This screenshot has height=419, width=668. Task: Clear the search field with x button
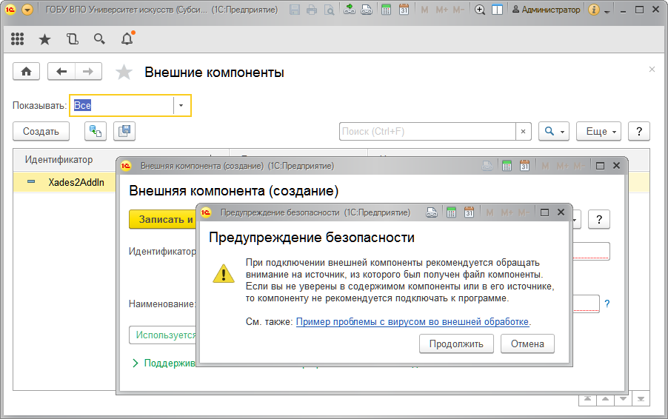point(523,131)
